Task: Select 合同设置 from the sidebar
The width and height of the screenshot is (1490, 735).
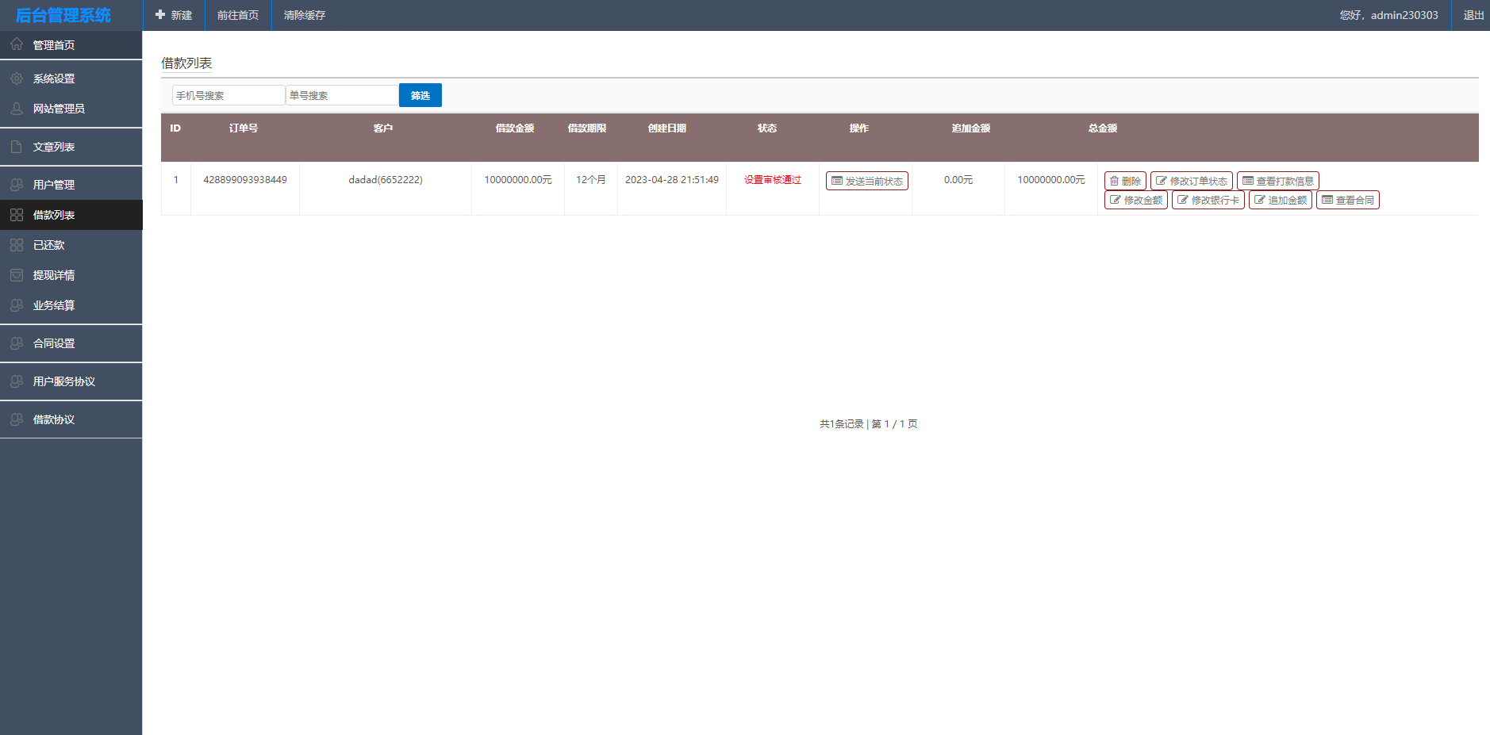Action: 54,343
